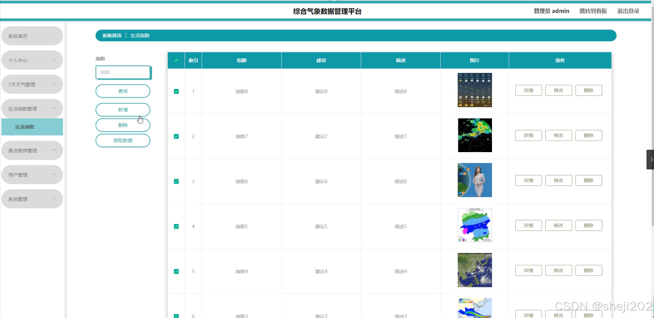The width and height of the screenshot is (654, 318).
Task: Click 修改 for row 指数5
Action: click(x=558, y=225)
